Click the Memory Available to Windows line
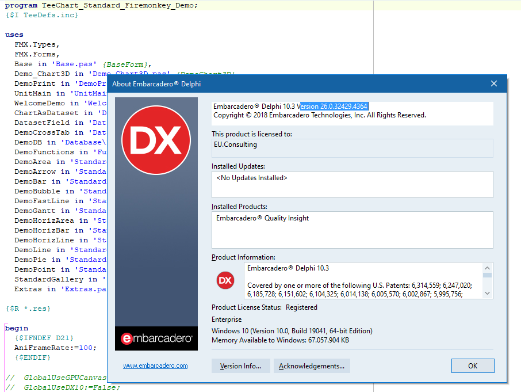The height and width of the screenshot is (392, 521). [x=280, y=340]
